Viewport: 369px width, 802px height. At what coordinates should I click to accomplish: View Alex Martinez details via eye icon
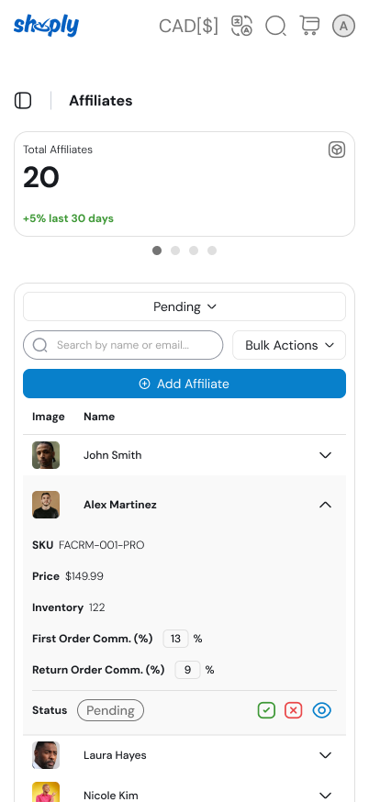[322, 710]
